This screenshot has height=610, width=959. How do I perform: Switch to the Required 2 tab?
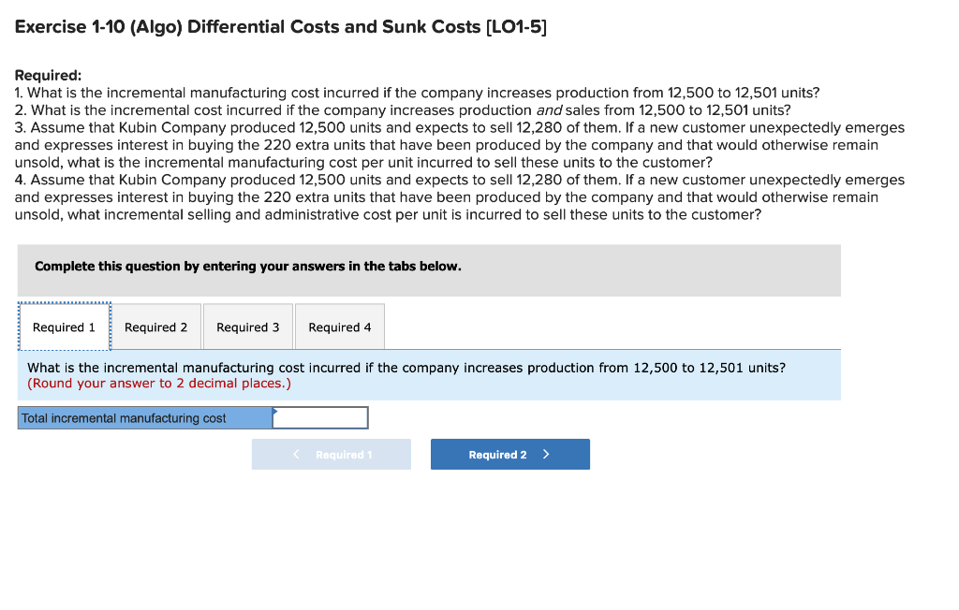click(156, 327)
